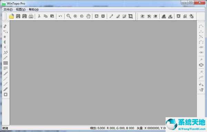207x132 pixels.
Task: Click the first Save floppy disk icon
Action: tap(18, 16)
